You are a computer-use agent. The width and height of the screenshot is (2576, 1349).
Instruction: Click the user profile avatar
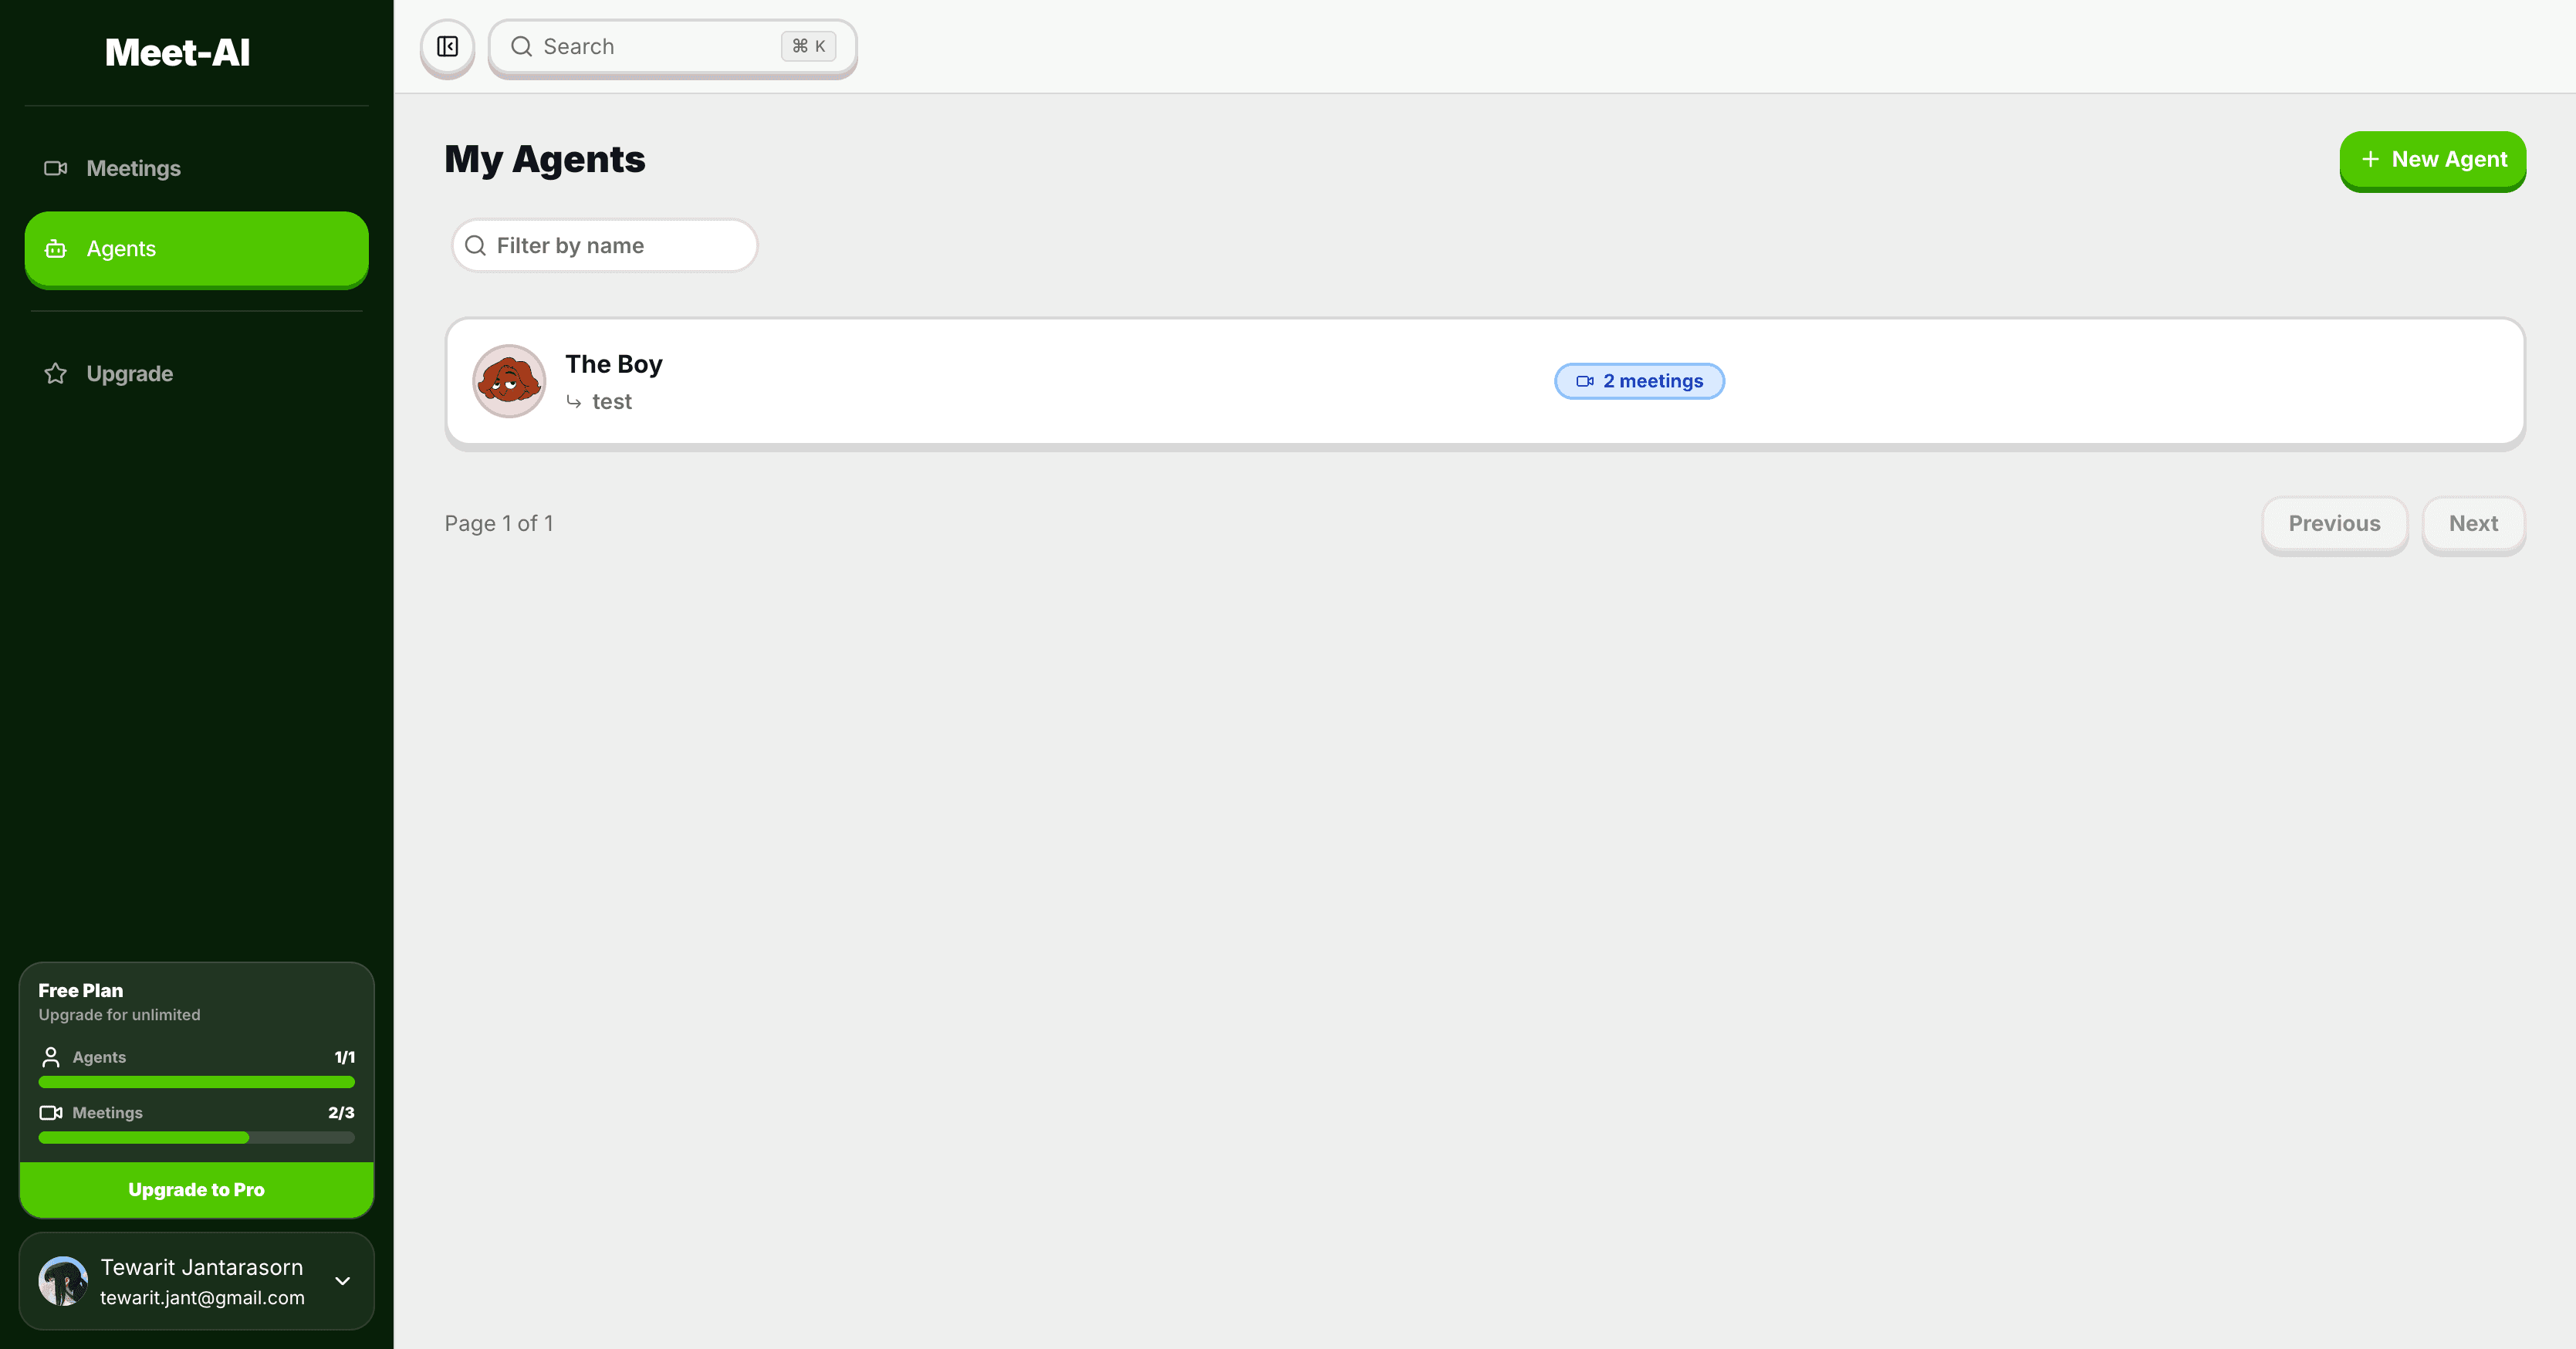tap(63, 1281)
